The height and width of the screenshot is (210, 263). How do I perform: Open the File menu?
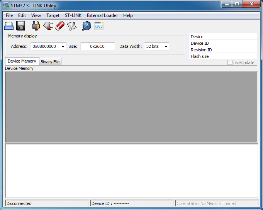tap(9, 15)
